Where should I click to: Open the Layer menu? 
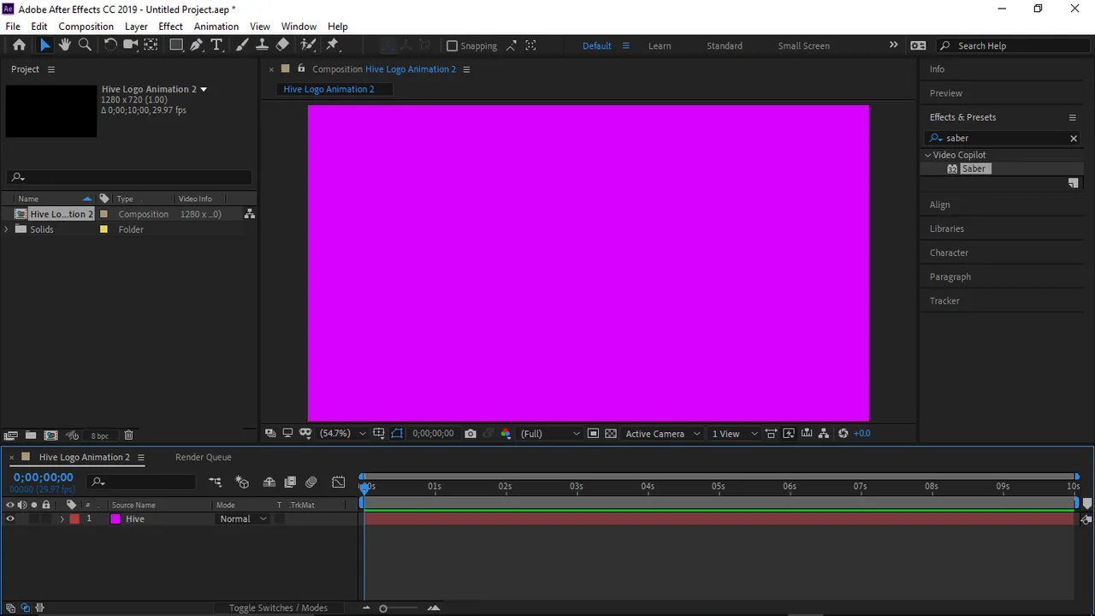pyautogui.click(x=136, y=27)
